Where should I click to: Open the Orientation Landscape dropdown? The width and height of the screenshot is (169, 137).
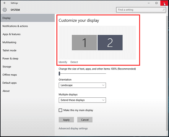click(x=82, y=85)
